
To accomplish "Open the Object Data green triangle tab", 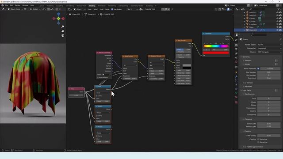I will [236, 93].
